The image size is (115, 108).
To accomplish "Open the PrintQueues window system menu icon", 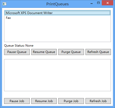I will tap(5, 4).
